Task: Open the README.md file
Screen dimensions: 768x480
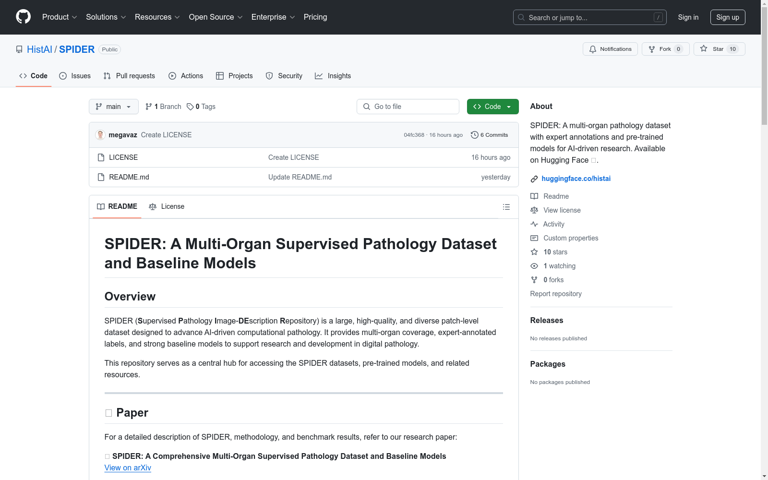Action: tap(129, 177)
